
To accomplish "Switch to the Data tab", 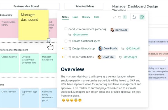I will 97,17.
